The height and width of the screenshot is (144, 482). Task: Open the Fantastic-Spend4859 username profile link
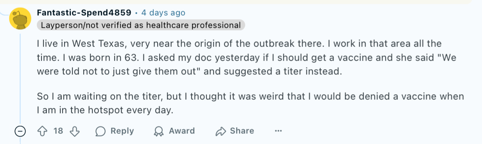[x=84, y=13]
